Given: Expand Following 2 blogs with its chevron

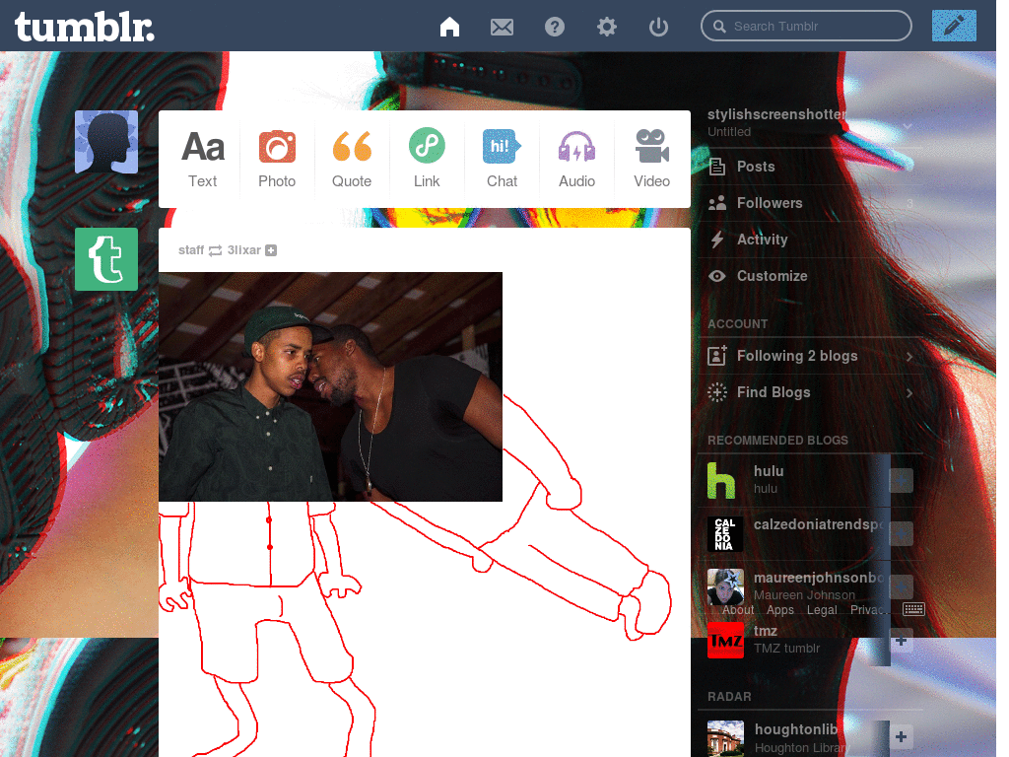Looking at the screenshot, I should 908,356.
